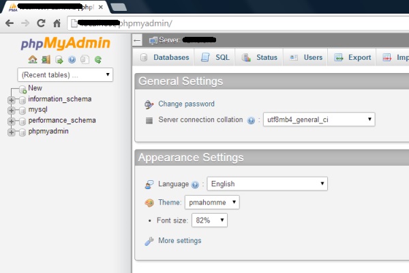Viewport: 409px width, 273px height.
Task: Open a new browser tab
Action: 119,8
